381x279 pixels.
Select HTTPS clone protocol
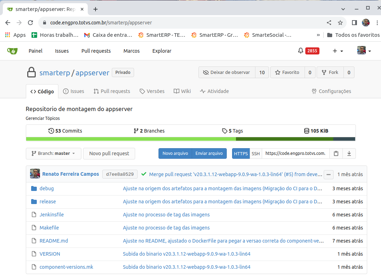pyautogui.click(x=241, y=153)
